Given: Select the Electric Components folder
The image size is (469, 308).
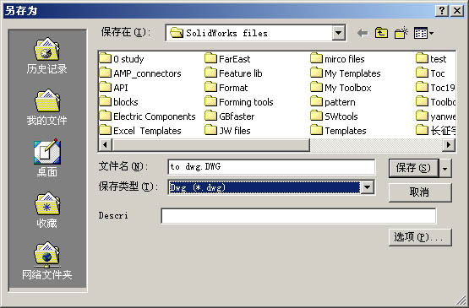Looking at the screenshot, I should tap(147, 116).
